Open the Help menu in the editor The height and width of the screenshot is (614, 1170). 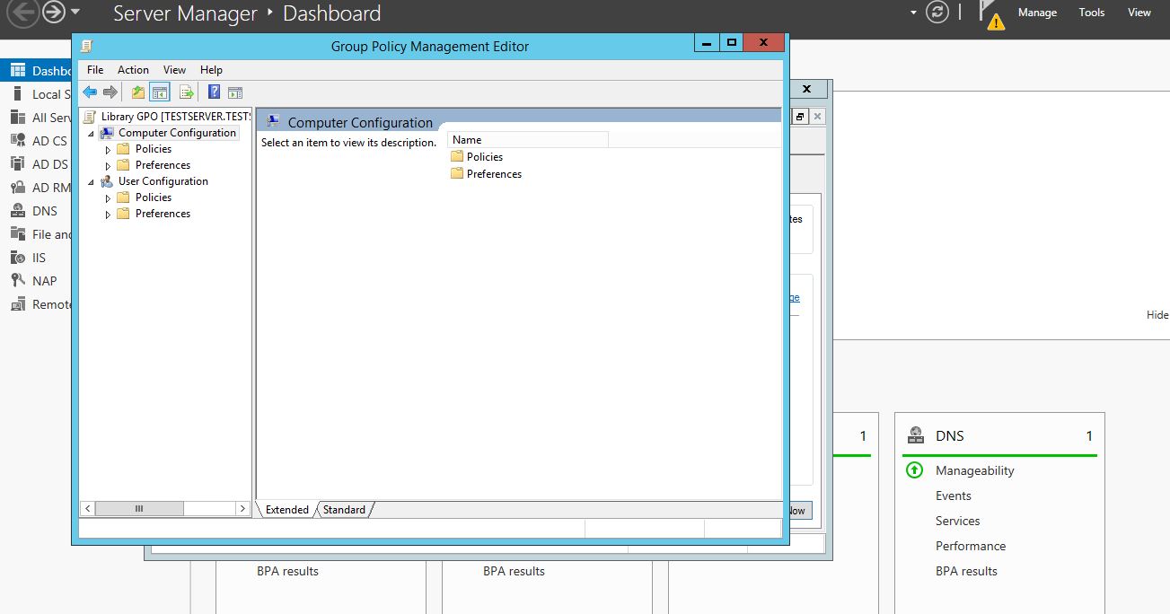point(211,69)
